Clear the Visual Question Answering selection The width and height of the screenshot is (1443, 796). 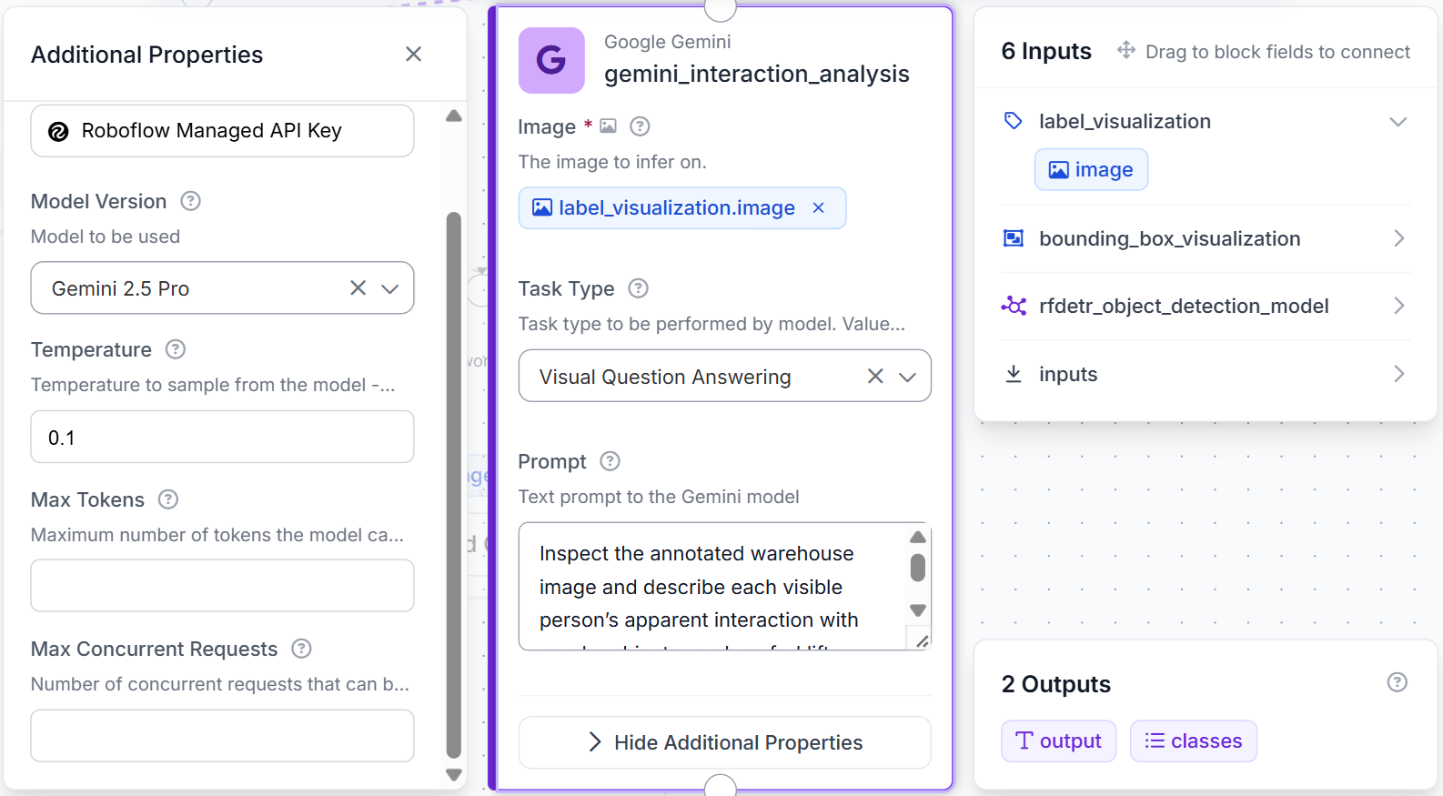[x=875, y=377]
